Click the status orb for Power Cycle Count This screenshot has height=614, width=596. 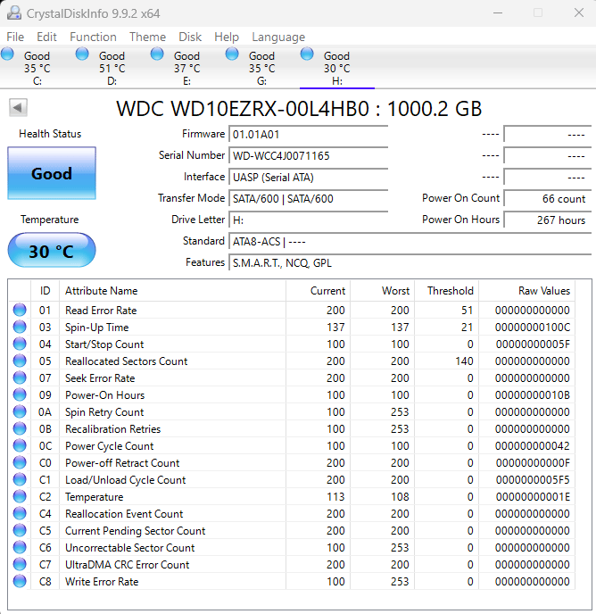[x=20, y=445]
